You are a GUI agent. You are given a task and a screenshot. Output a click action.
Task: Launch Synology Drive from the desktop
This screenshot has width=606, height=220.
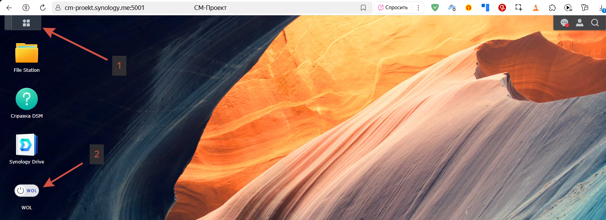[x=27, y=145]
